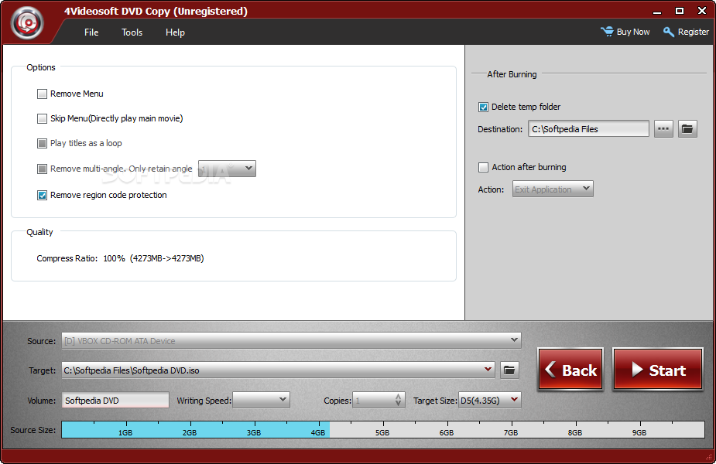Open the Writing Speed dropdown
Screen dimensions: 716x464
[x=261, y=400]
